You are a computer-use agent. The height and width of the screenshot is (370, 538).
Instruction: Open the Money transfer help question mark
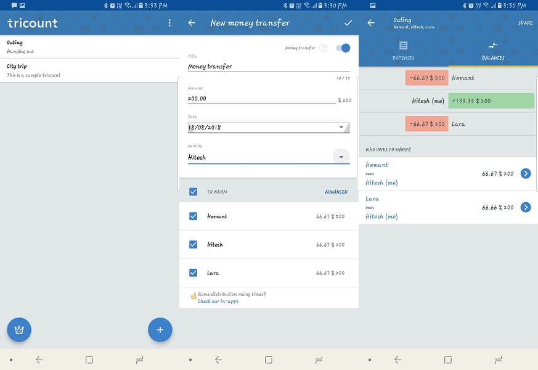pyautogui.click(x=323, y=47)
